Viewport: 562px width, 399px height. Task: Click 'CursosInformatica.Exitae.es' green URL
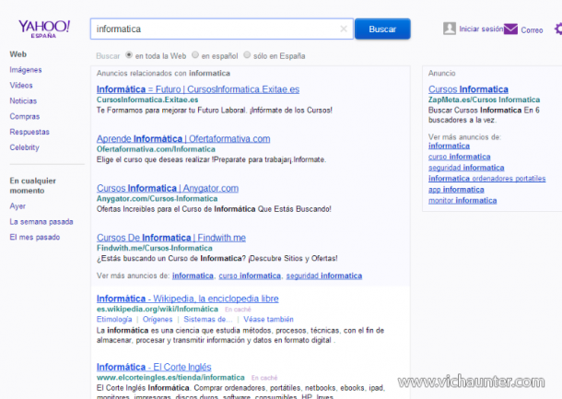(x=147, y=100)
